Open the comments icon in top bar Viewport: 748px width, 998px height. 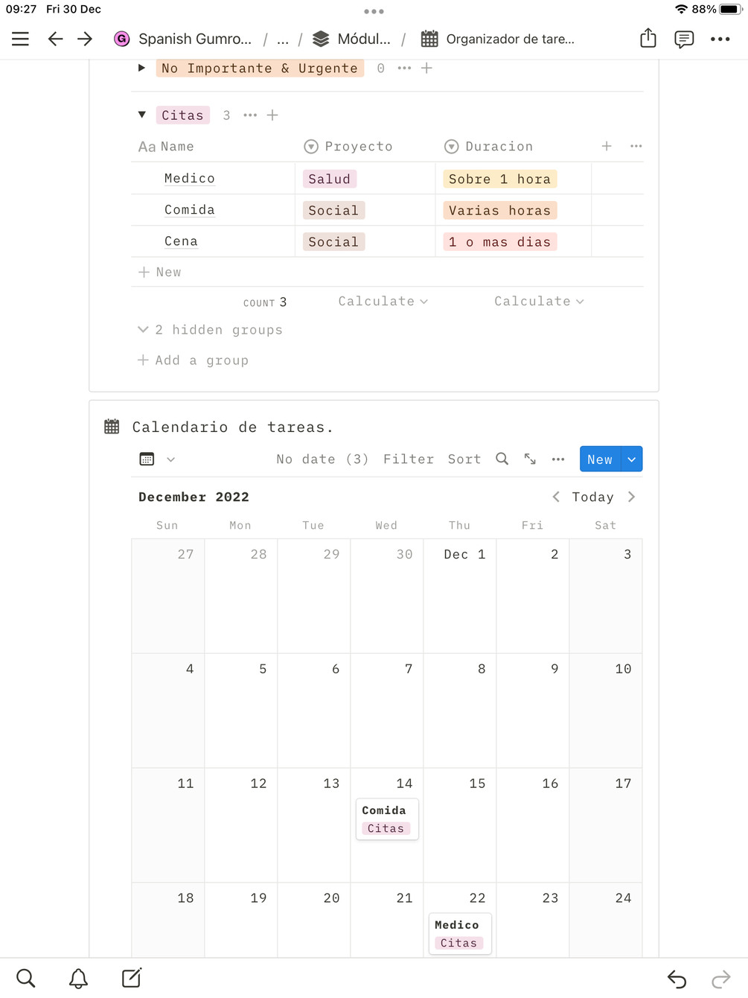pyautogui.click(x=683, y=39)
